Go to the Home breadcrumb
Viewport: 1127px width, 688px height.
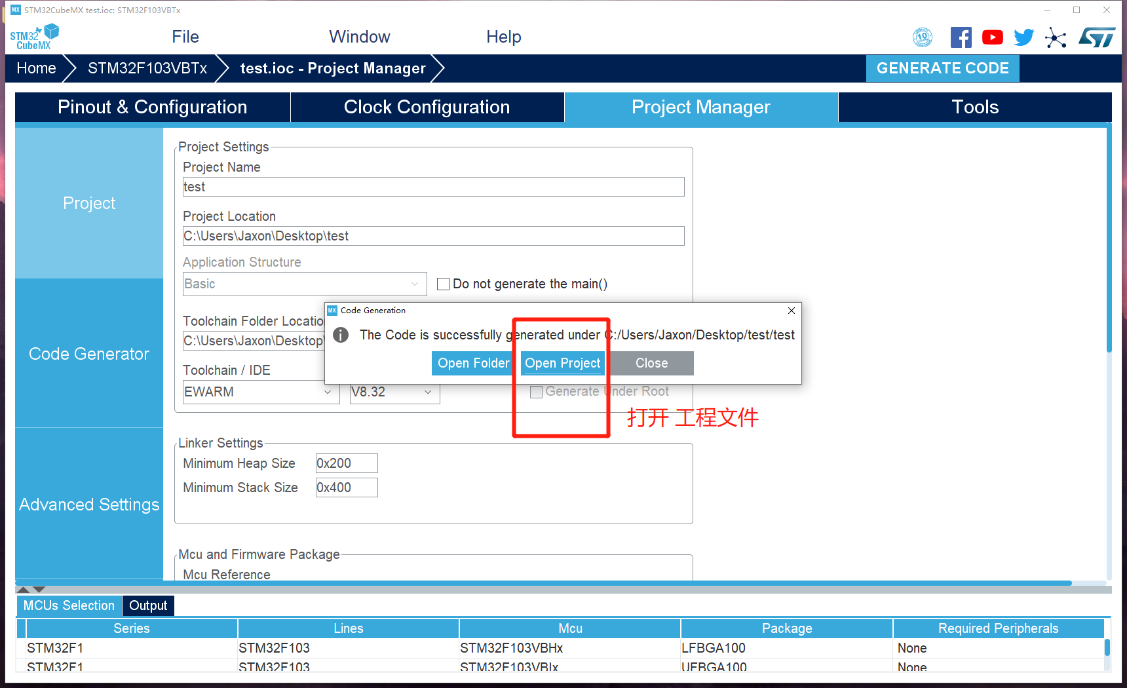[x=37, y=68]
